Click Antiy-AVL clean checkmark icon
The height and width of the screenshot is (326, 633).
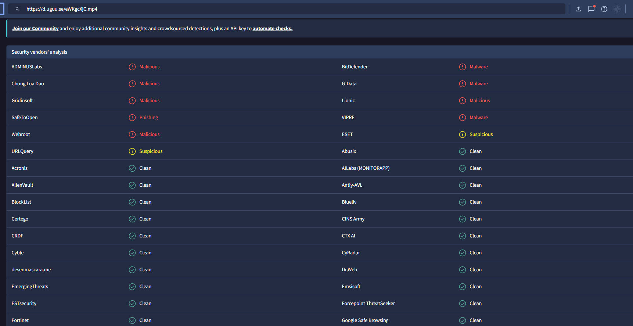tap(463, 185)
